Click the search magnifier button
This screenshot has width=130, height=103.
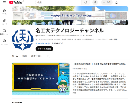(86, 2)
